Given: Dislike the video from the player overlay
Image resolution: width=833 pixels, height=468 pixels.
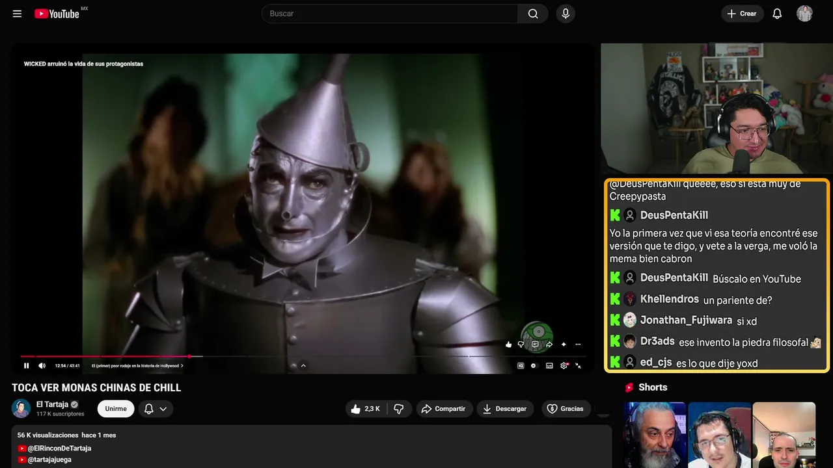Looking at the screenshot, I should click(521, 344).
